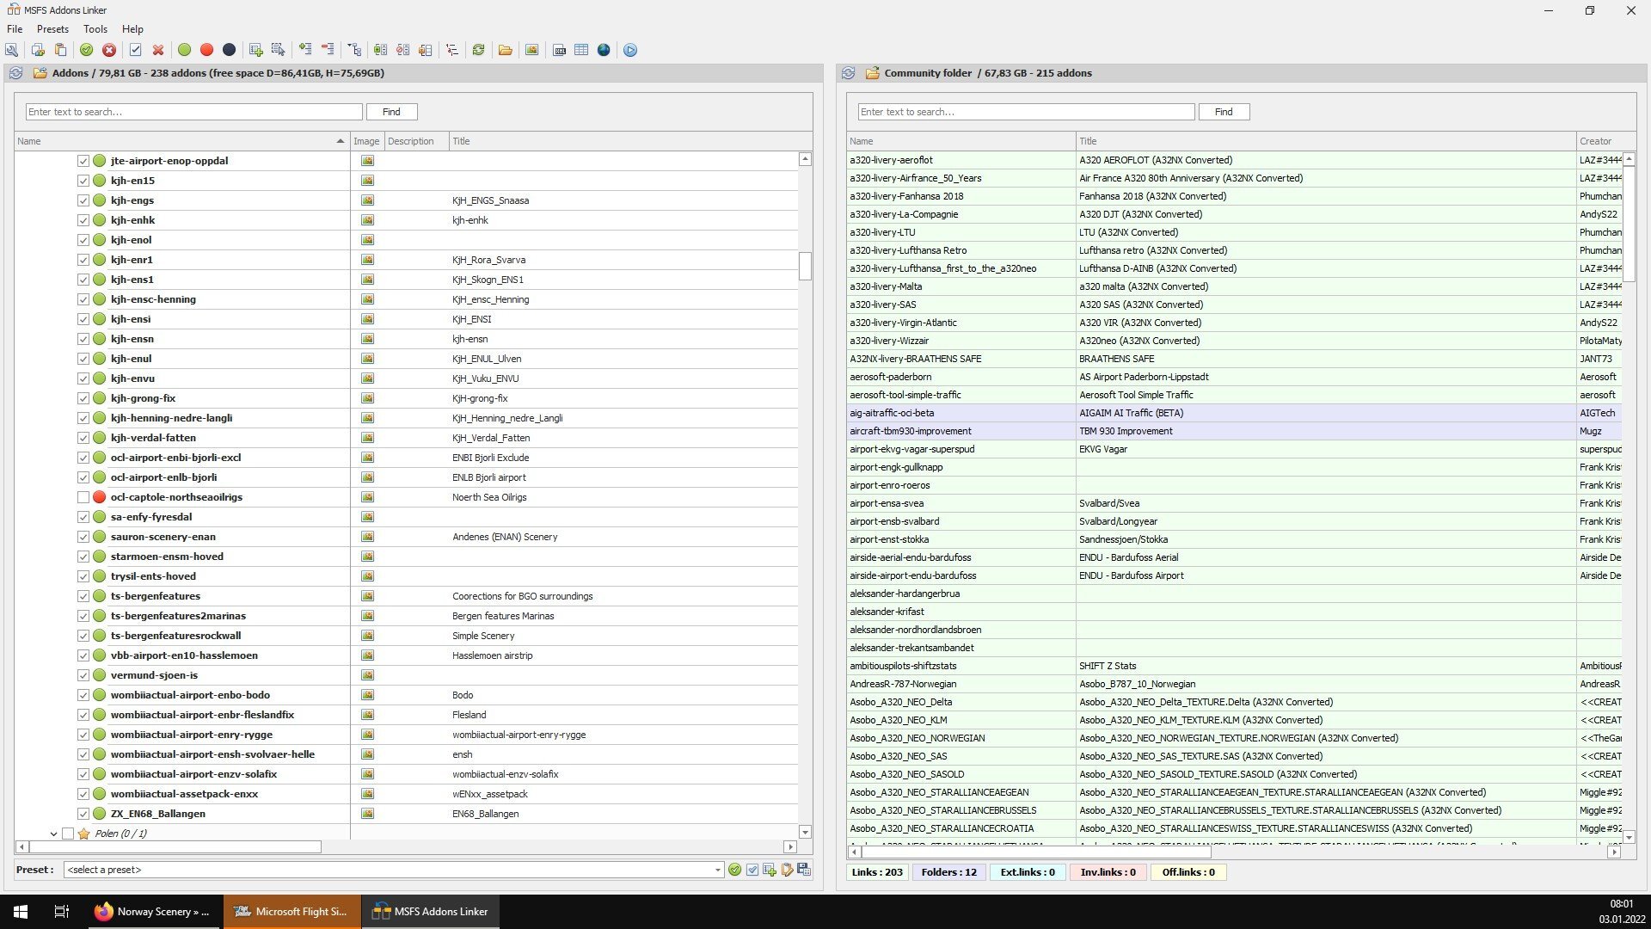Click Find button in left panel

(391, 111)
